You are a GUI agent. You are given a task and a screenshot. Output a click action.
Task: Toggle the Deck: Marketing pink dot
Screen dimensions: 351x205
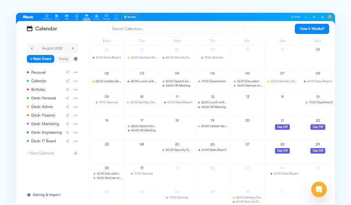pyautogui.click(x=28, y=124)
